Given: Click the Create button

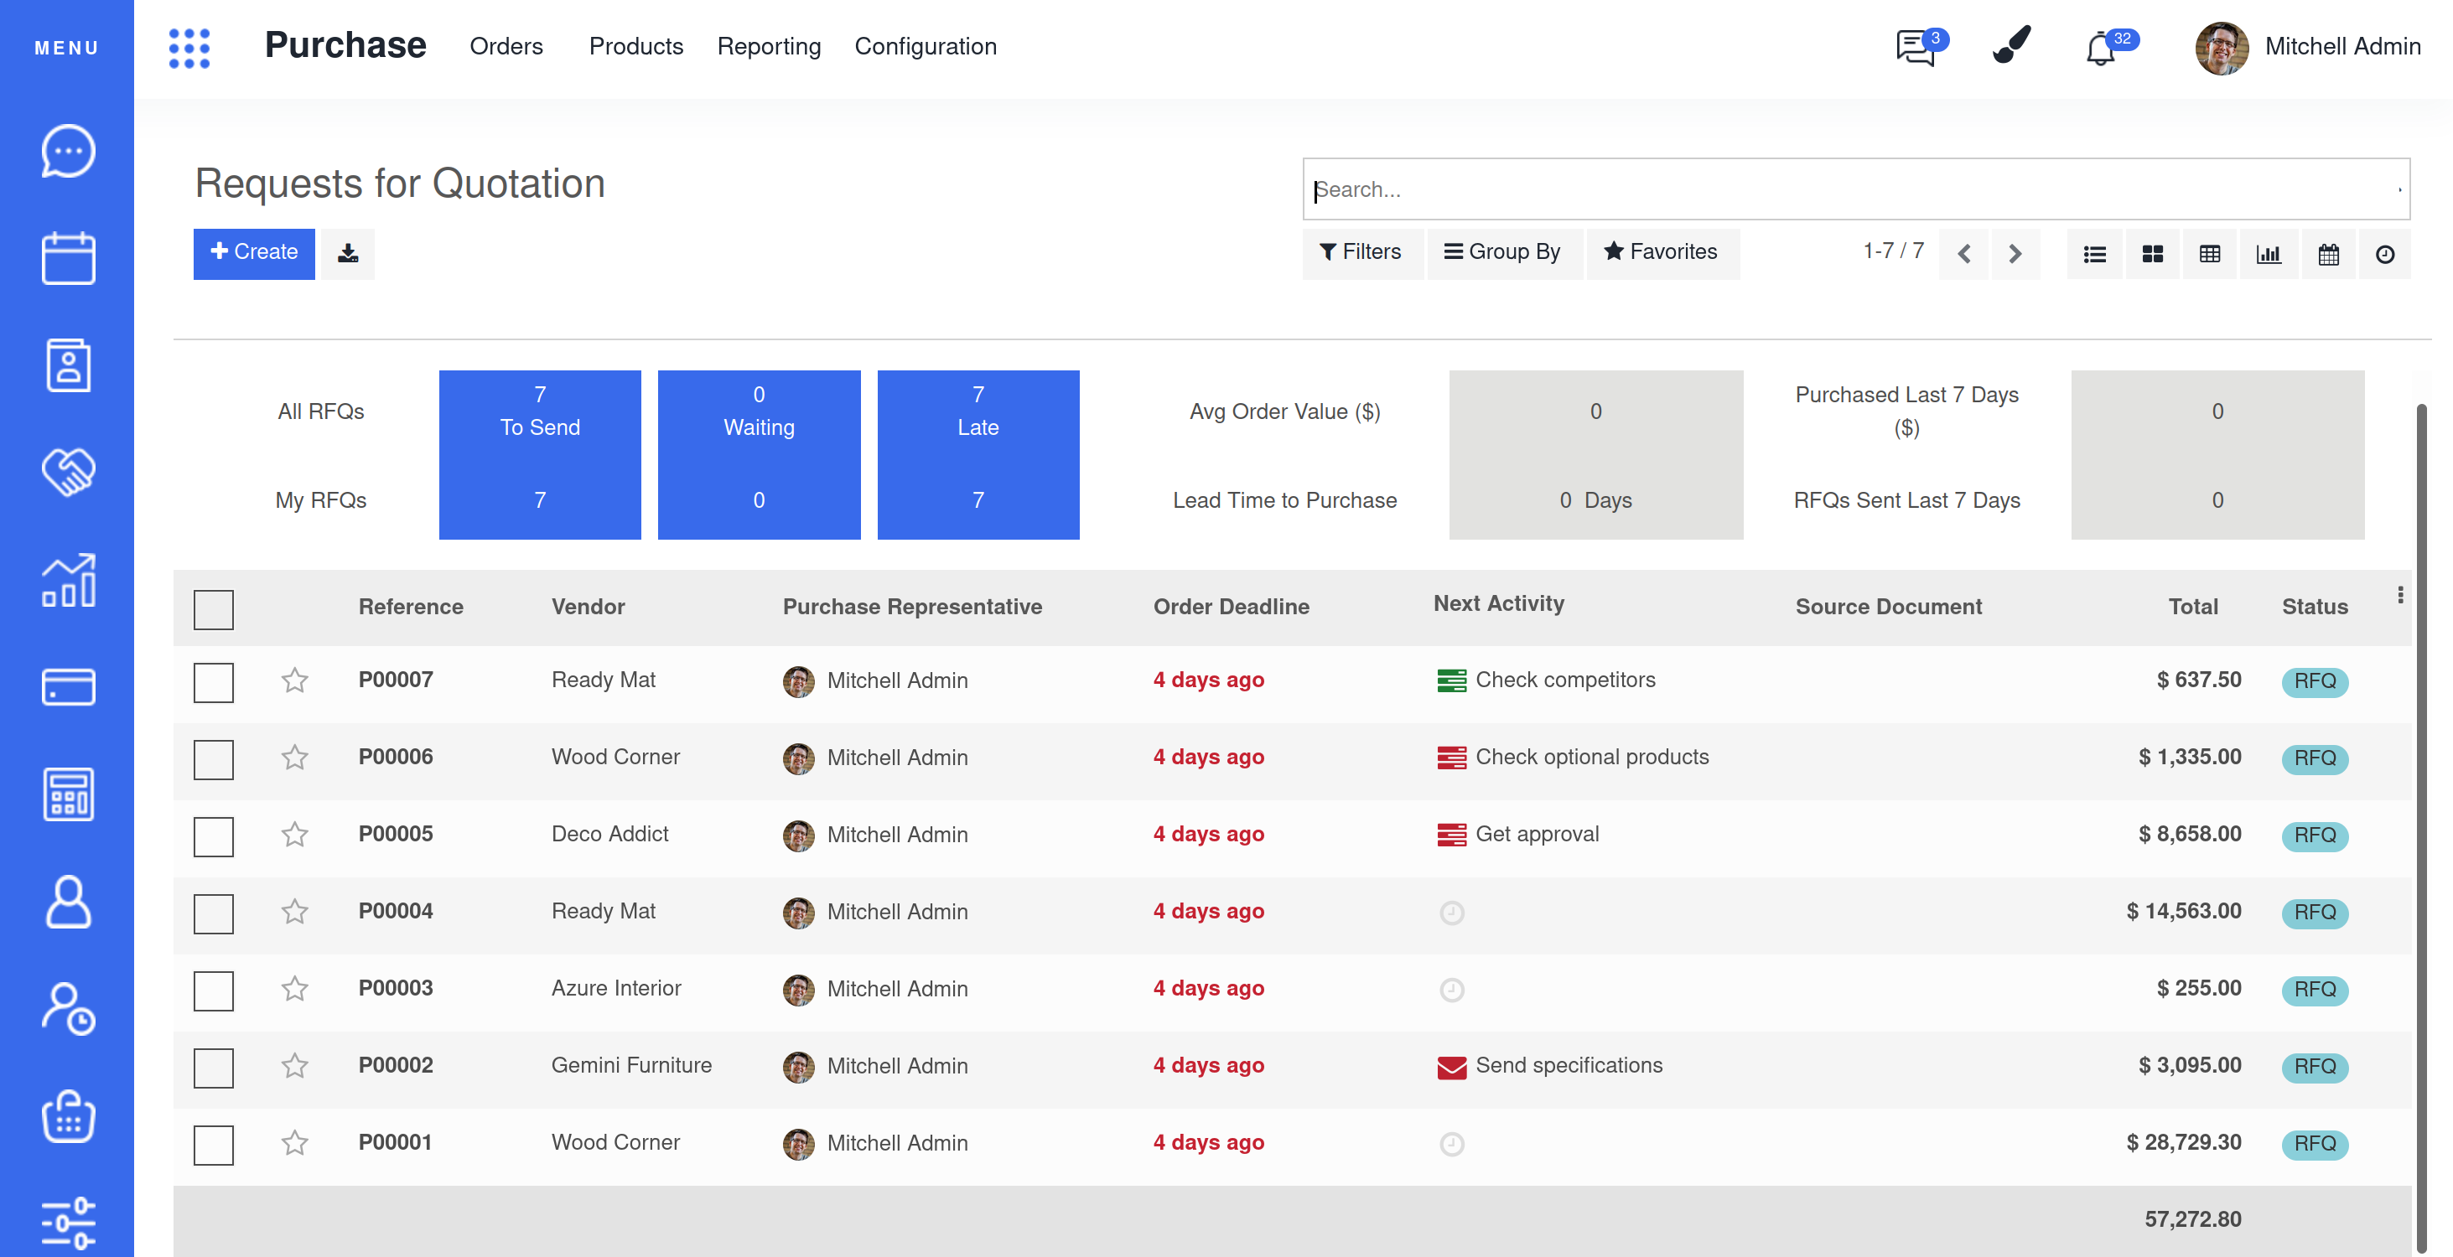Looking at the screenshot, I should pos(254,252).
